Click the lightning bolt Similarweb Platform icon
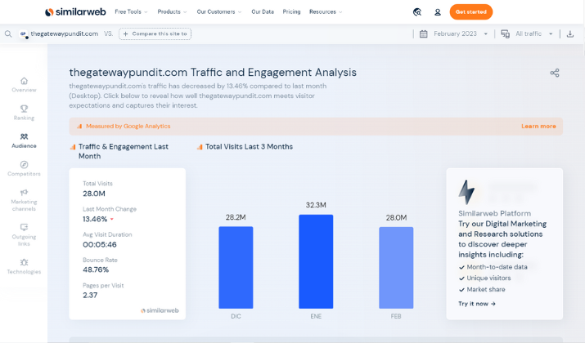The width and height of the screenshot is (585, 343). 466,192
